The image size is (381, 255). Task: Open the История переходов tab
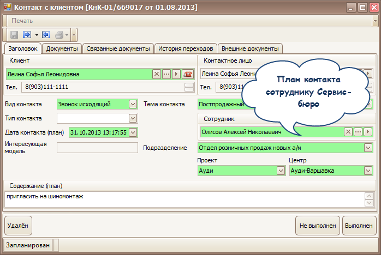coord(186,48)
